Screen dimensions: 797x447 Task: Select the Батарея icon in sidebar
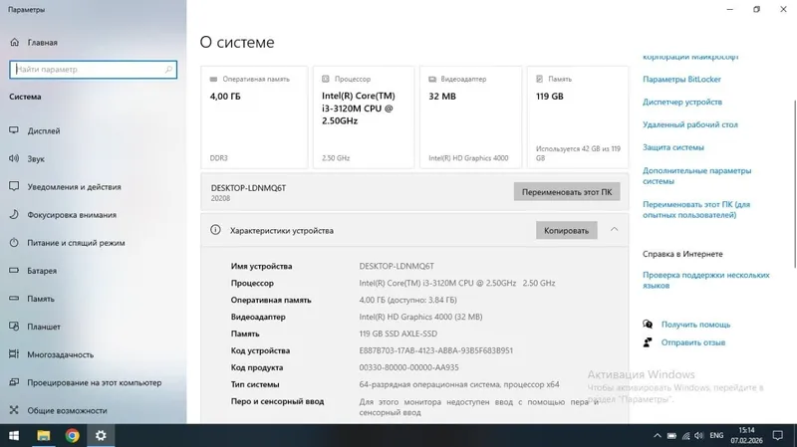14,270
